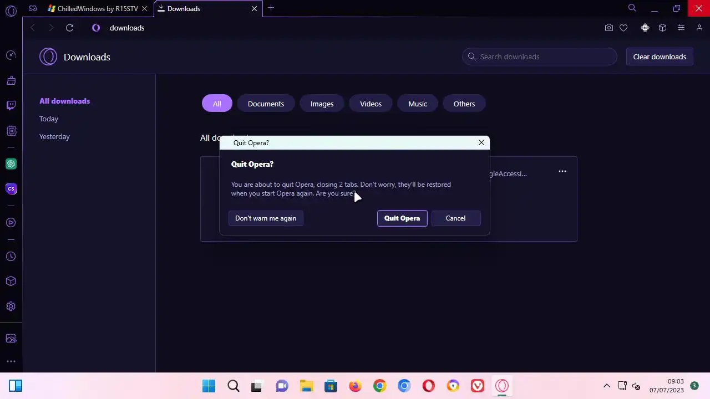Close the ChilledWindows by R15STV tab
Image resolution: width=710 pixels, height=399 pixels.
point(145,8)
